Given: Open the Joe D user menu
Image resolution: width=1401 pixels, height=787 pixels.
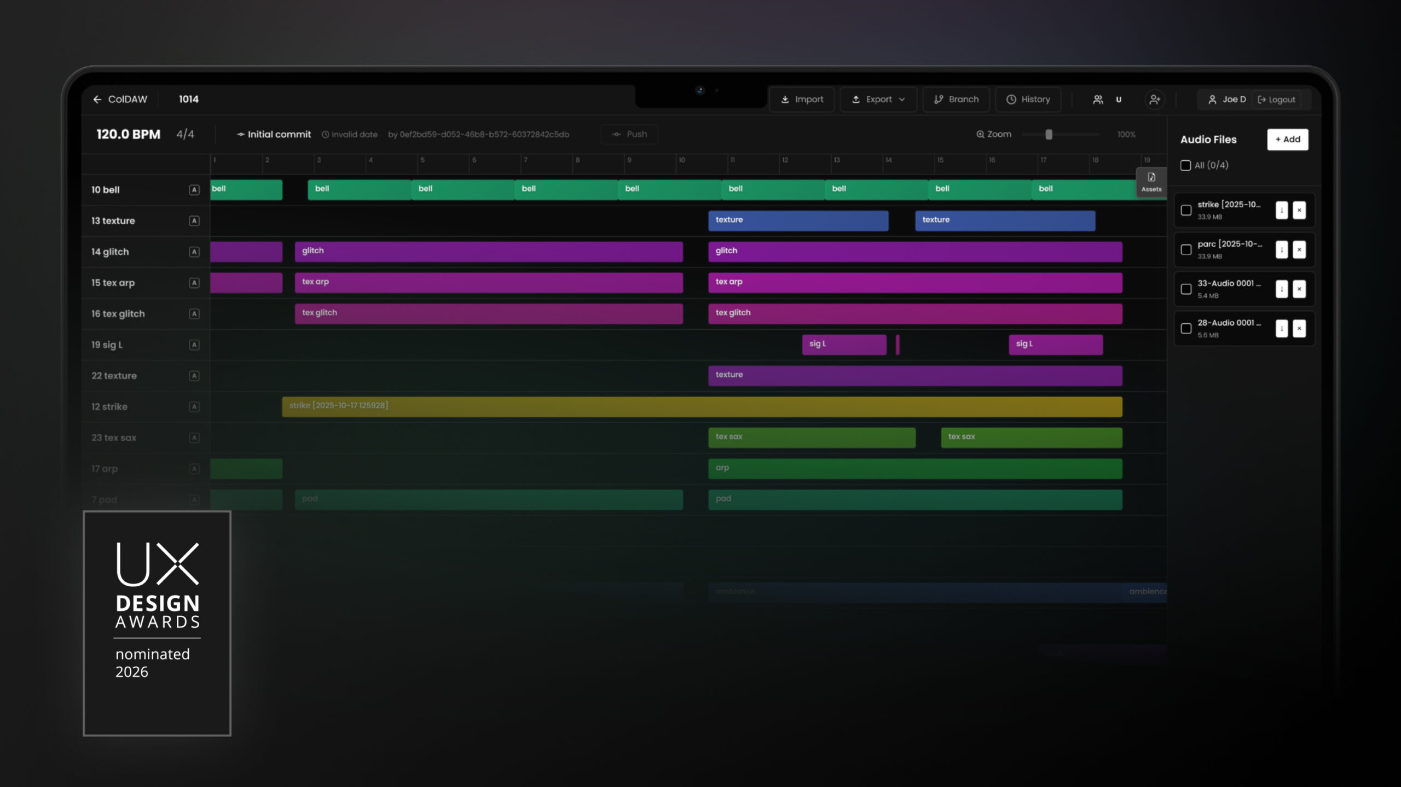Looking at the screenshot, I should pos(1226,100).
